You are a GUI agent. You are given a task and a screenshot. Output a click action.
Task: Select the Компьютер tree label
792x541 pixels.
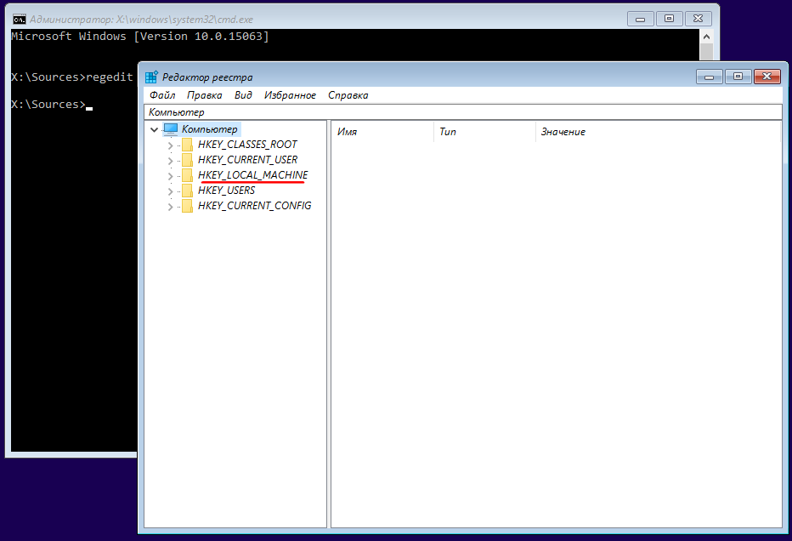pyautogui.click(x=210, y=129)
